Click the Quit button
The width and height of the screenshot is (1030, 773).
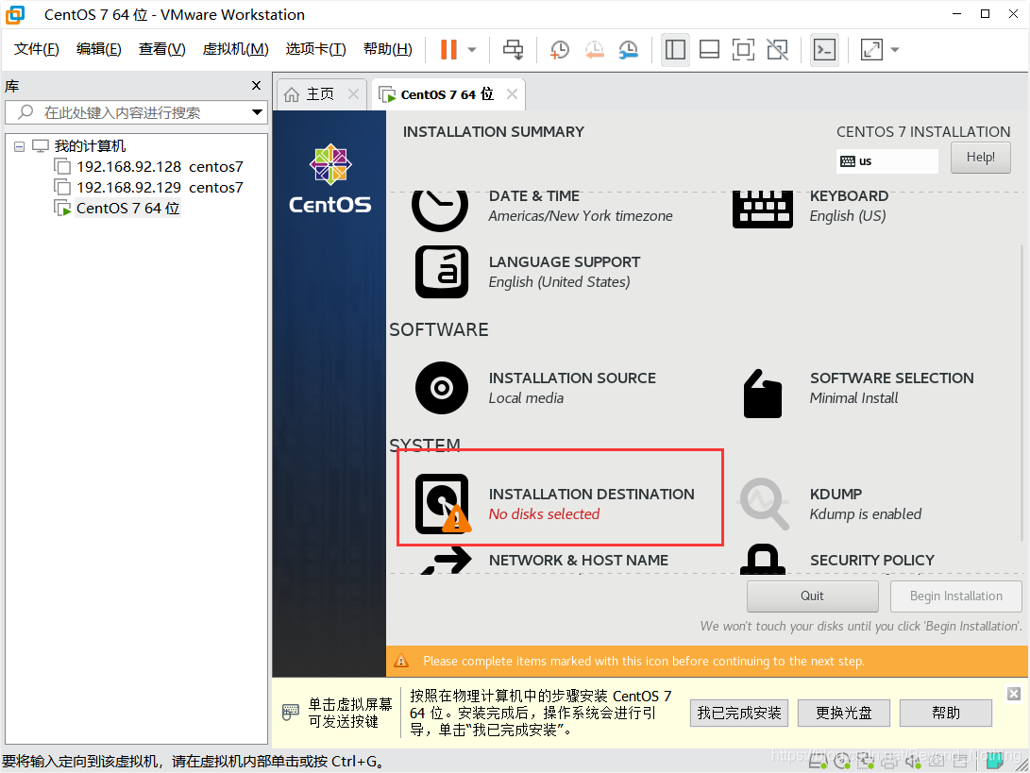click(812, 596)
